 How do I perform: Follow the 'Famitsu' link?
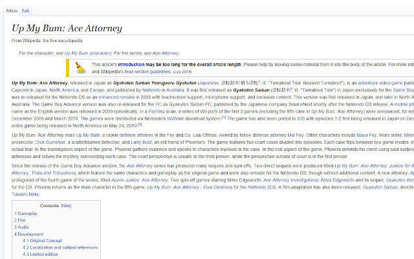pyautogui.click(x=157, y=111)
